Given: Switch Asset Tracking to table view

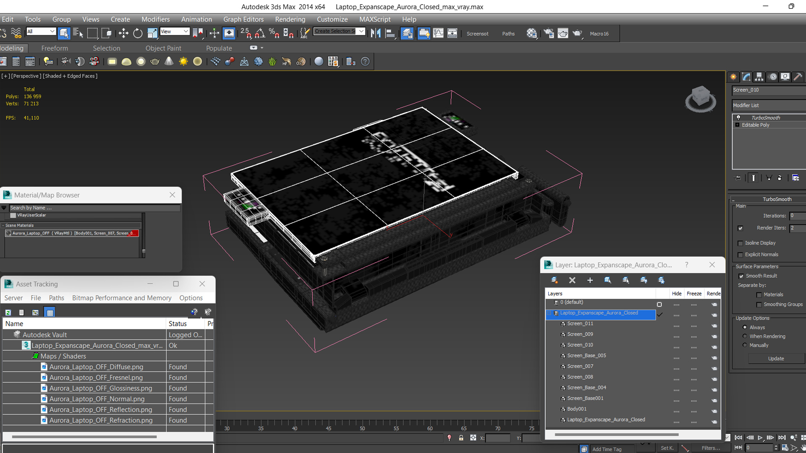Looking at the screenshot, I should tap(50, 312).
